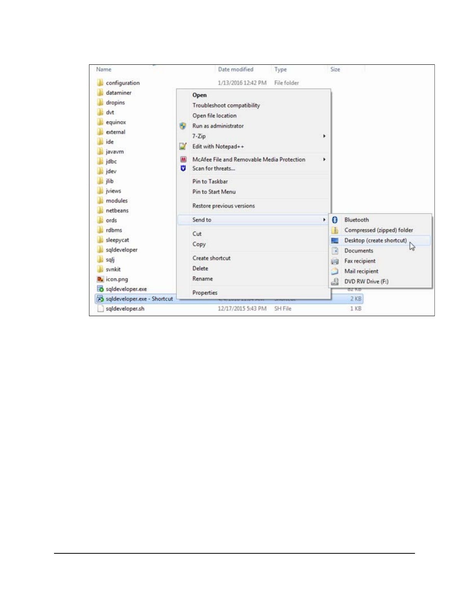Click the Documents icon in submenu

pos(335,251)
